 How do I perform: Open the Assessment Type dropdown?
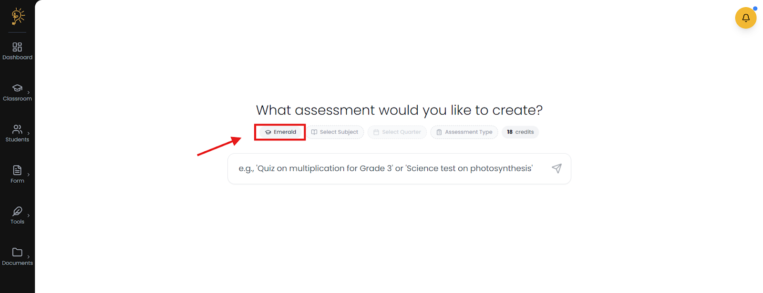pyautogui.click(x=464, y=132)
